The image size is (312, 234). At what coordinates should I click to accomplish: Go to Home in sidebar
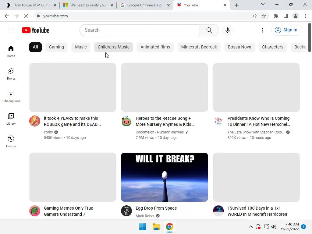pos(11,51)
